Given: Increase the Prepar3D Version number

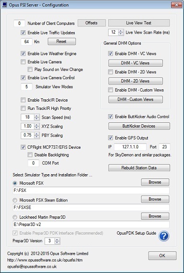Looking at the screenshot, I should point(57,239).
